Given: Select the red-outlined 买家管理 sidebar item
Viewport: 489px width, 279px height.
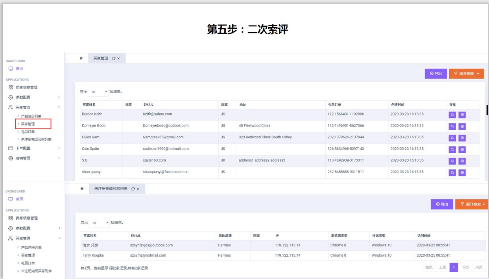Looking at the screenshot, I should [28, 124].
